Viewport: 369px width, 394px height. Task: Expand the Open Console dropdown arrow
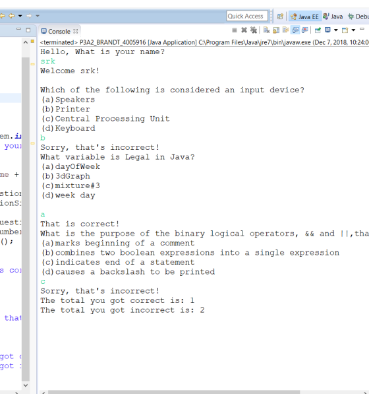tap(353, 30)
